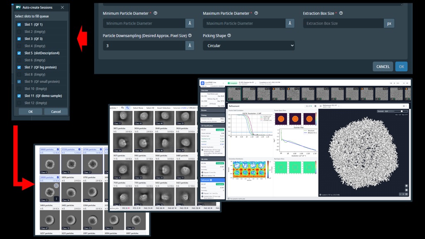Click the help icon next to Extraction Box Size
Screen dimensions: 425x239
tap(341, 13)
